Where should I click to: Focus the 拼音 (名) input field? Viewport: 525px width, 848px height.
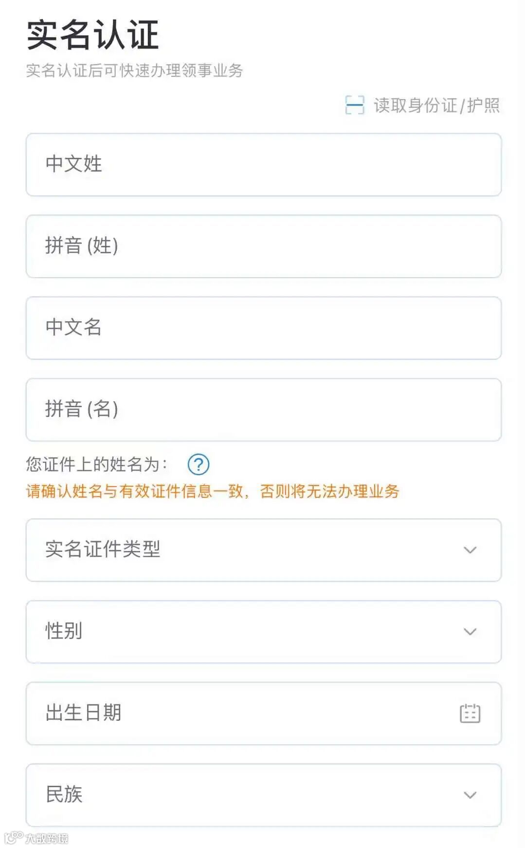coord(264,410)
